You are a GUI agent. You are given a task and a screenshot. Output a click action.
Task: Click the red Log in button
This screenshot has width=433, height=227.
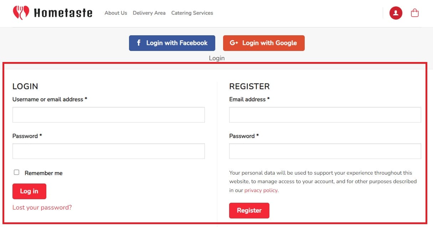29,191
